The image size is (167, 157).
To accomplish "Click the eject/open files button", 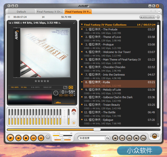I will click(x=48, y=137).
